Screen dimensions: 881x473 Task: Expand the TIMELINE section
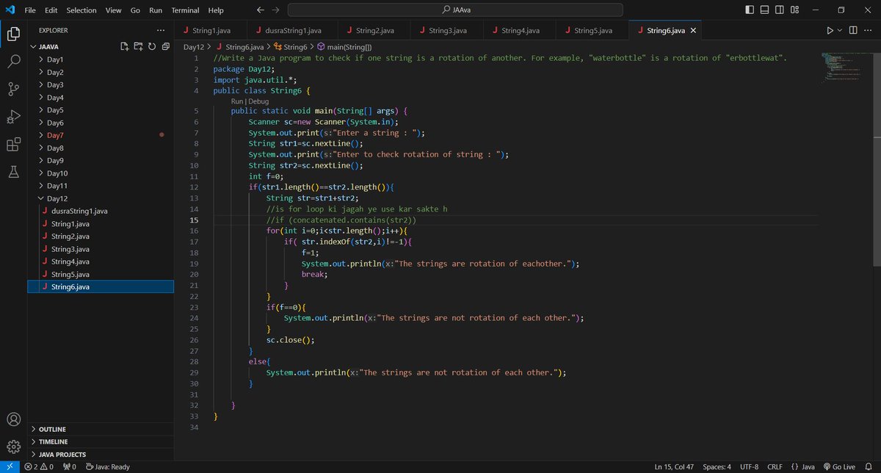click(101, 441)
